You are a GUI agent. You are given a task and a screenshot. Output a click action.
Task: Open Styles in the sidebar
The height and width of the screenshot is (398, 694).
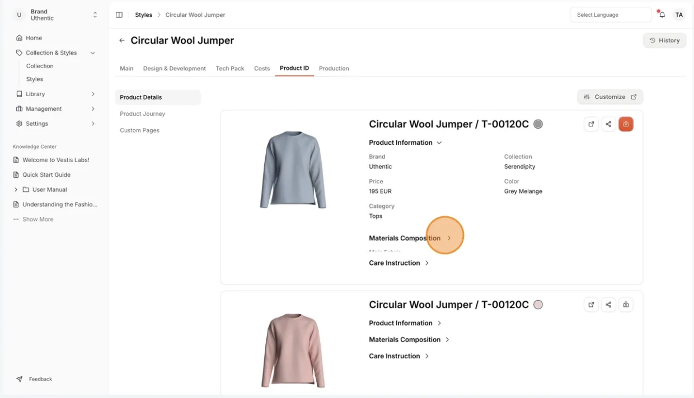click(x=35, y=79)
